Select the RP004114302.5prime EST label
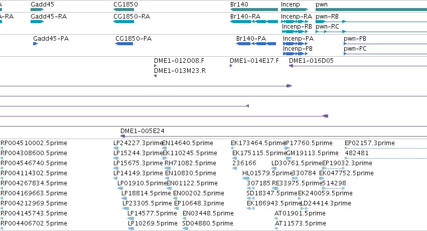 pos(34,173)
